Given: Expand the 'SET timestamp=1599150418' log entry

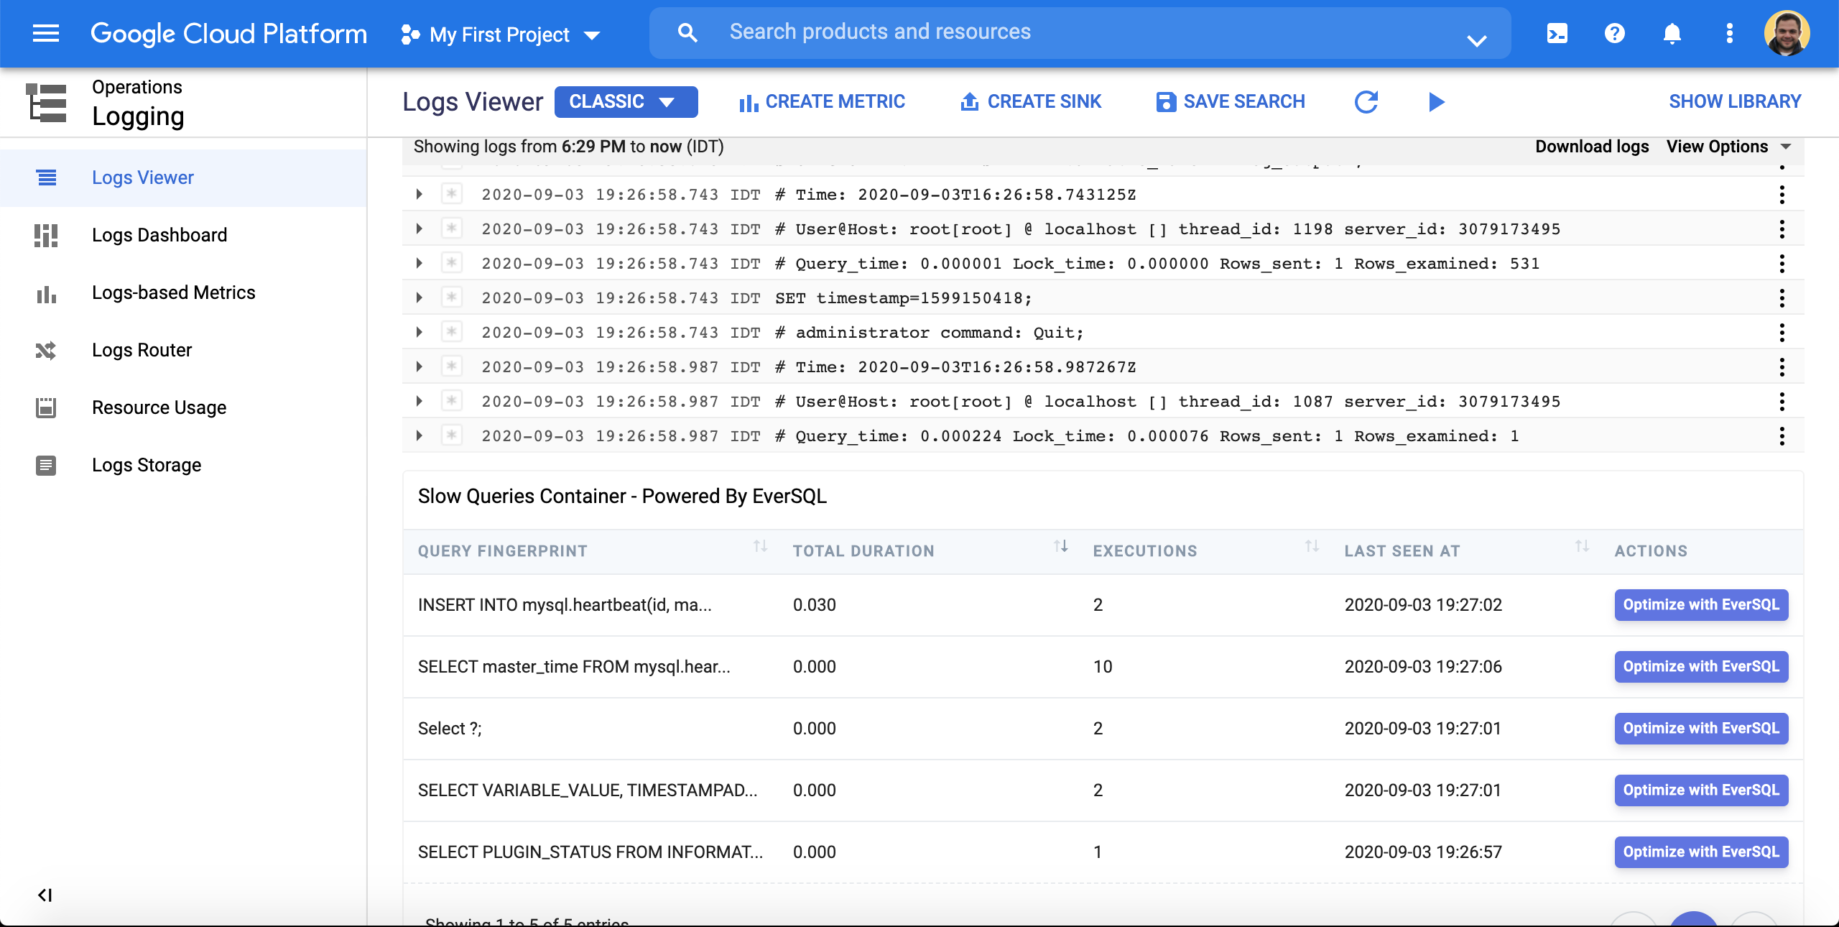Looking at the screenshot, I should (419, 298).
